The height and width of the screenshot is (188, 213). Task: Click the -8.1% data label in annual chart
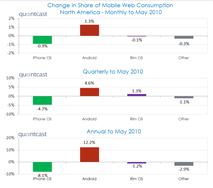42,175
